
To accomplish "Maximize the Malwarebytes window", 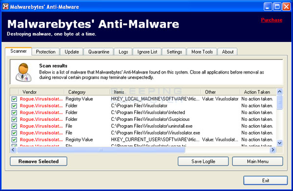I will (277, 7).
